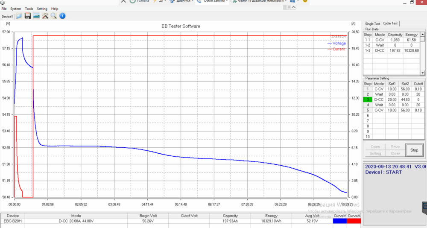The height and width of the screenshot is (228, 427).
Task: Open the Setting menu
Action: (42, 9)
